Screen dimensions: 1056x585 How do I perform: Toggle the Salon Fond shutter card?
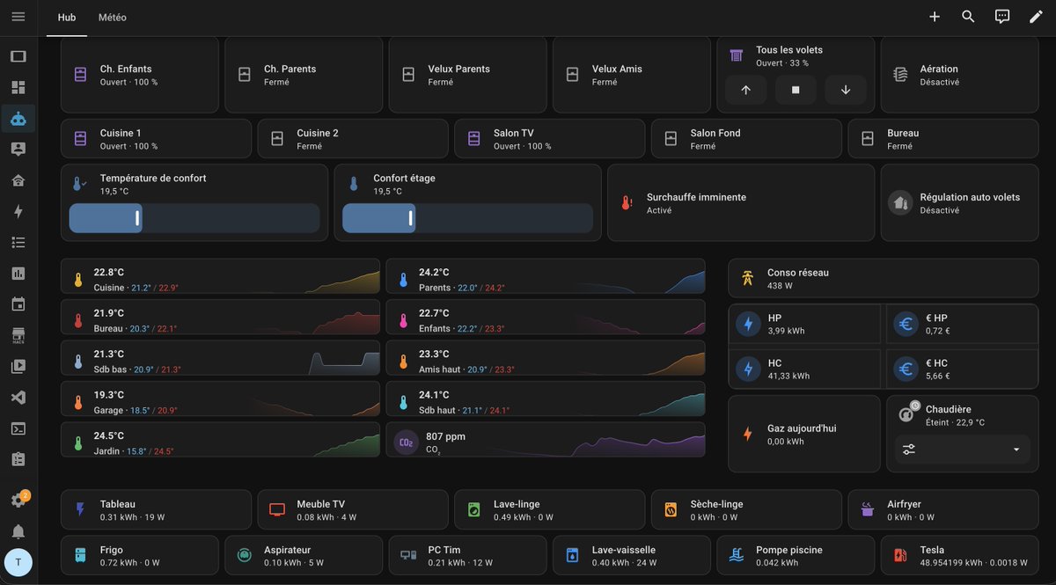tap(746, 139)
